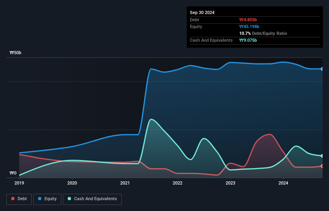Click the ₩50b y-axis label
This screenshot has height=211, width=329.
pyautogui.click(x=16, y=53)
